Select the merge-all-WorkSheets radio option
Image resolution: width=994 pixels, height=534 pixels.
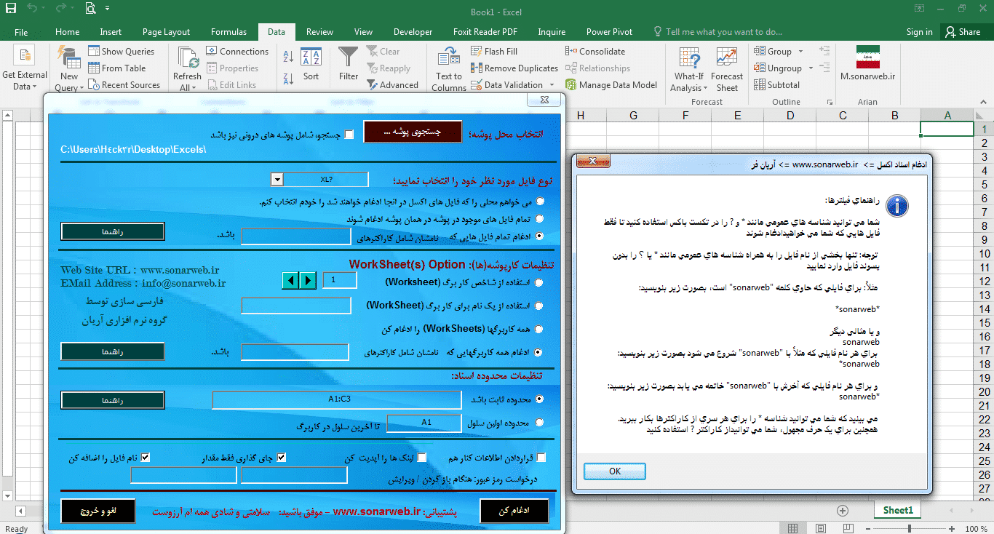539,329
